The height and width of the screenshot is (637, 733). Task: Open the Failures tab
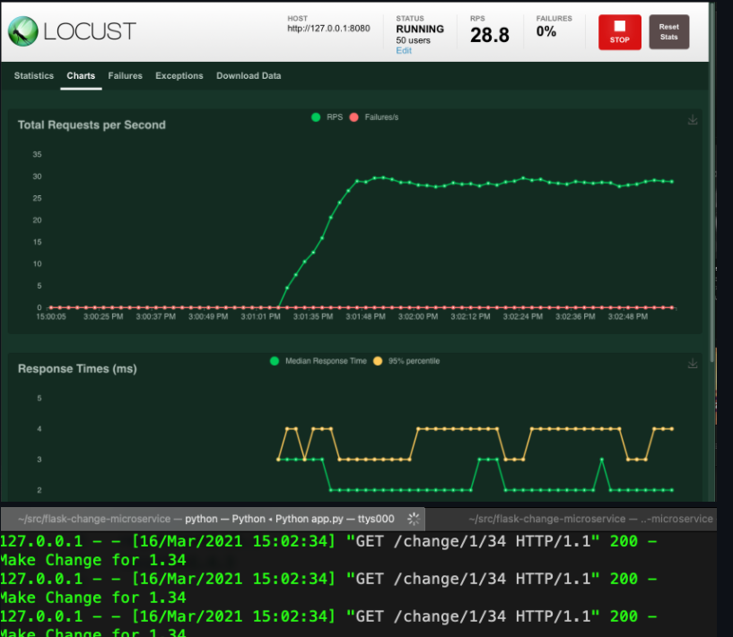click(125, 76)
